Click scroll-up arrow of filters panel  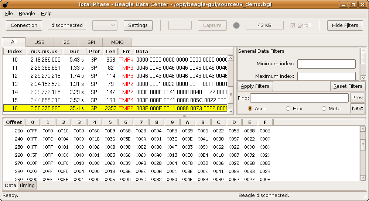[363, 51]
